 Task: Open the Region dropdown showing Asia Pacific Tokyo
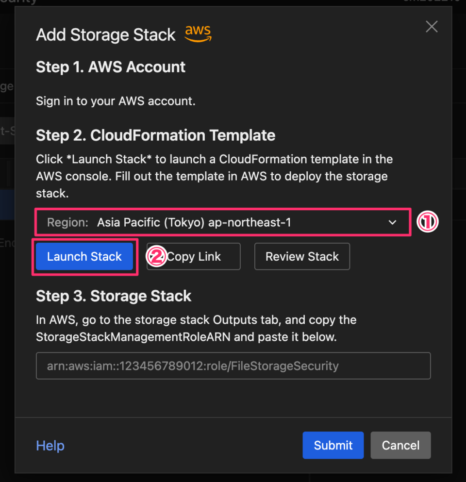coord(223,222)
